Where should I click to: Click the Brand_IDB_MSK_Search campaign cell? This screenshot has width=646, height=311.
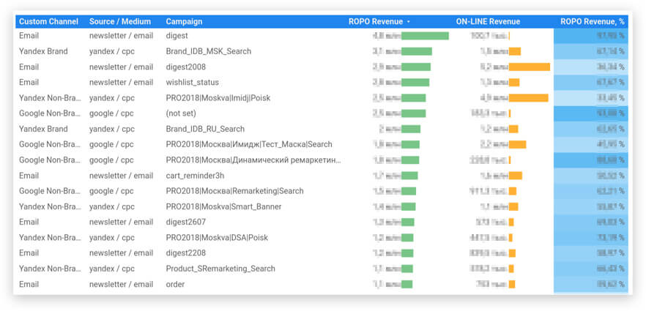[209, 51]
